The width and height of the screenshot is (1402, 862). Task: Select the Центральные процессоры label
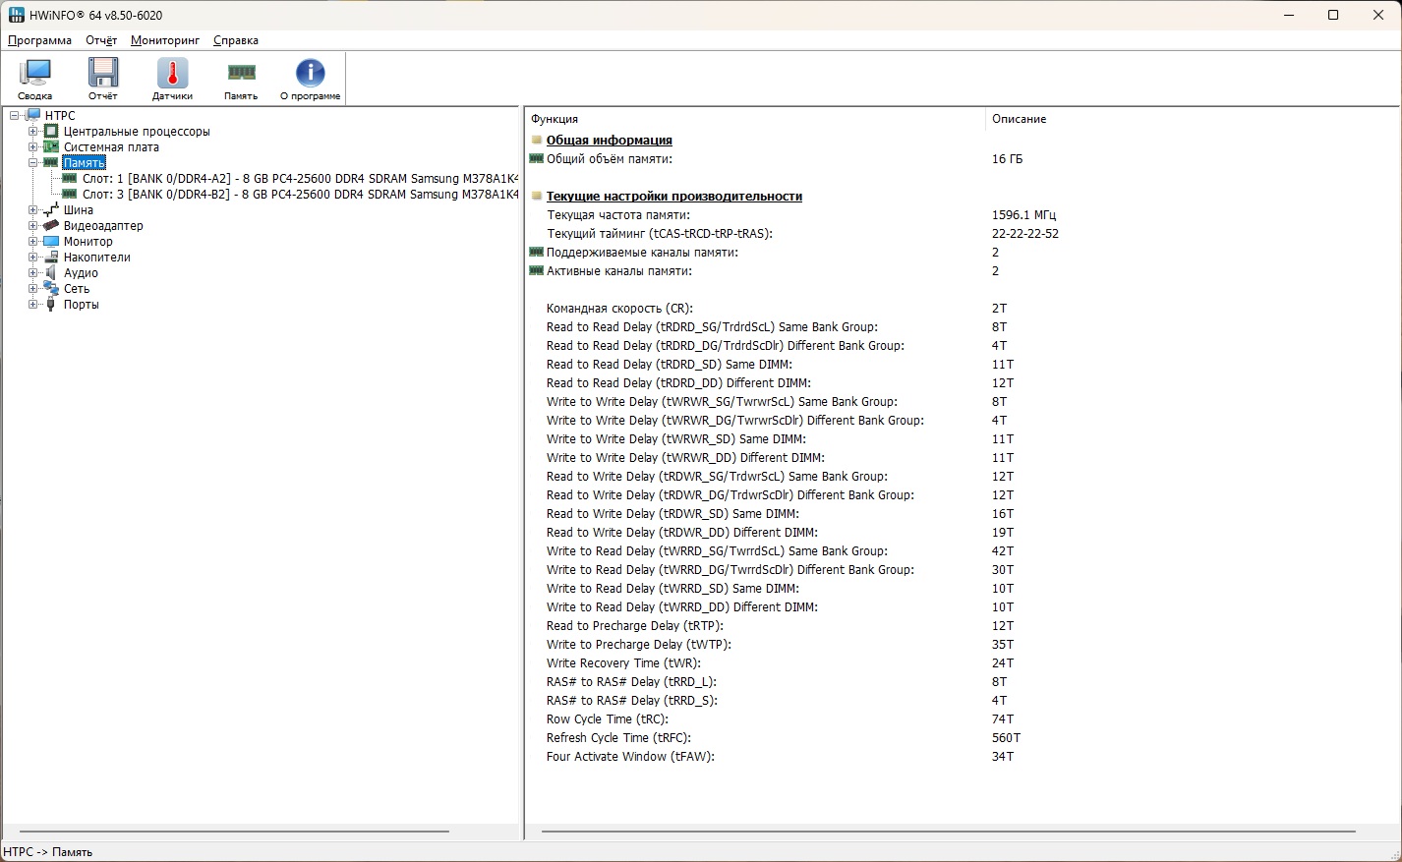[137, 131]
